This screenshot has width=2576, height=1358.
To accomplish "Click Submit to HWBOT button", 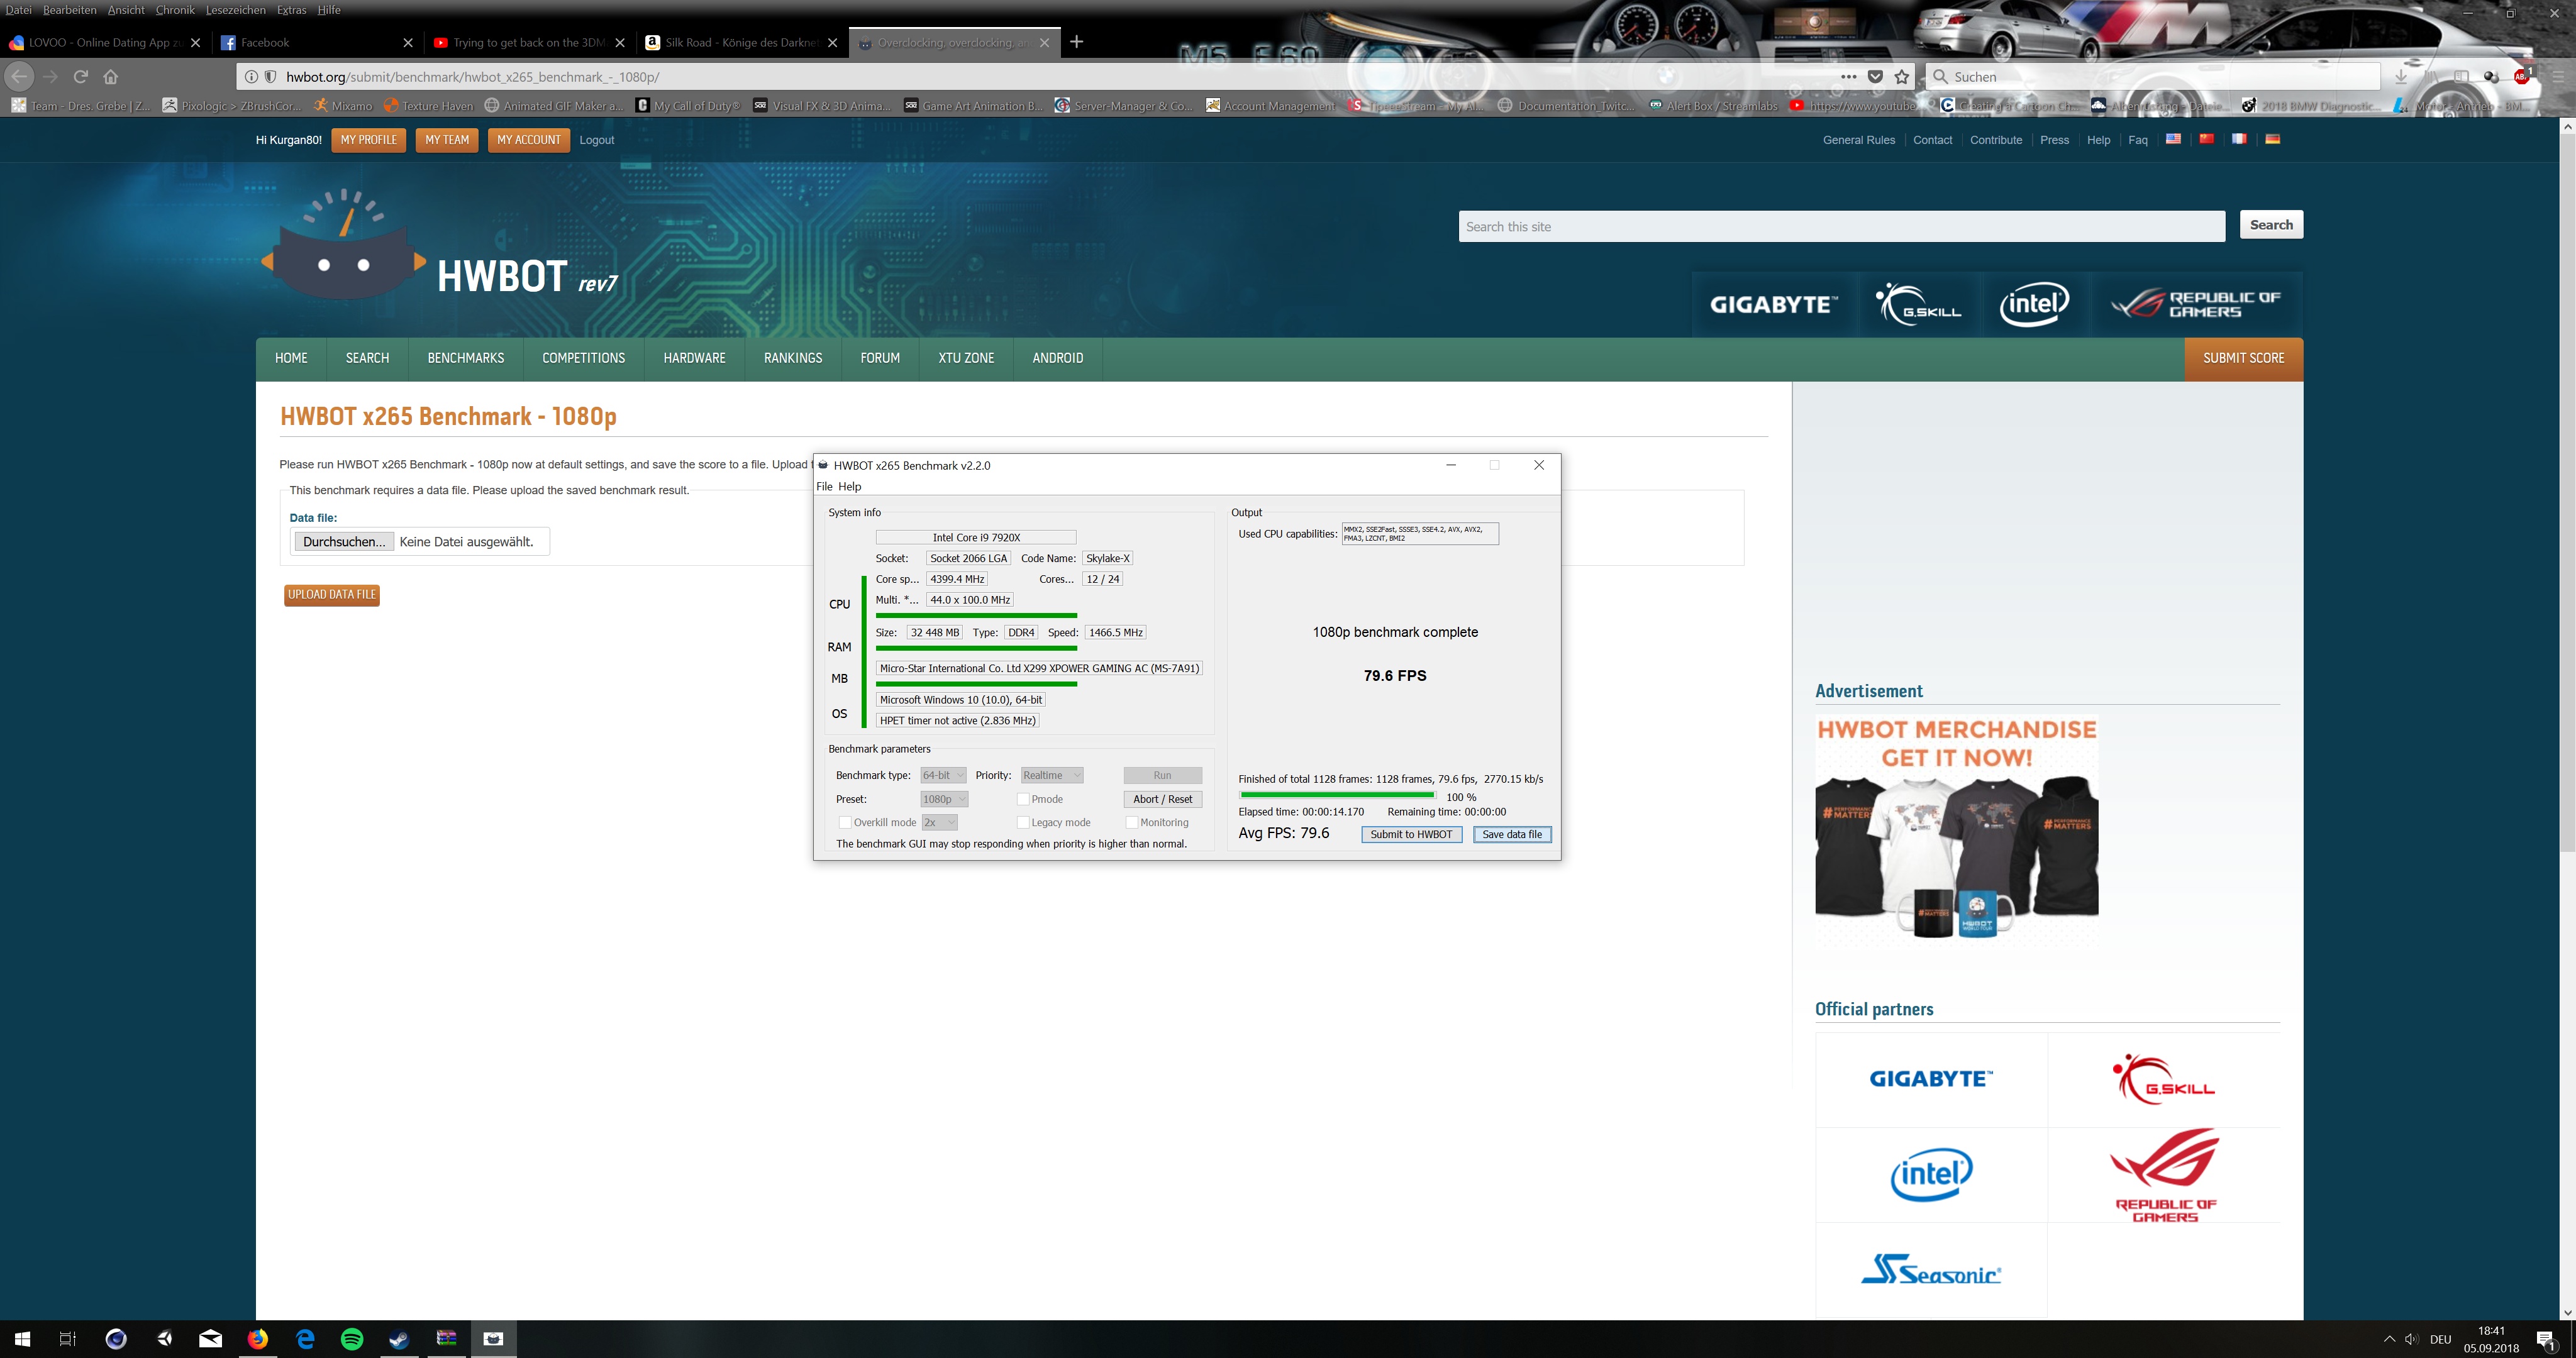I will click(x=1411, y=834).
